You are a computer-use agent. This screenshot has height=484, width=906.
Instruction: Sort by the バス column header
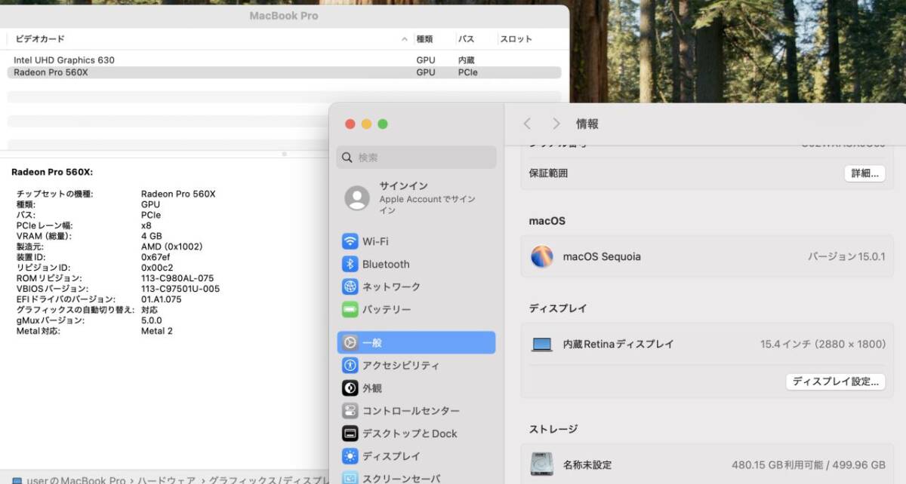[x=466, y=39]
